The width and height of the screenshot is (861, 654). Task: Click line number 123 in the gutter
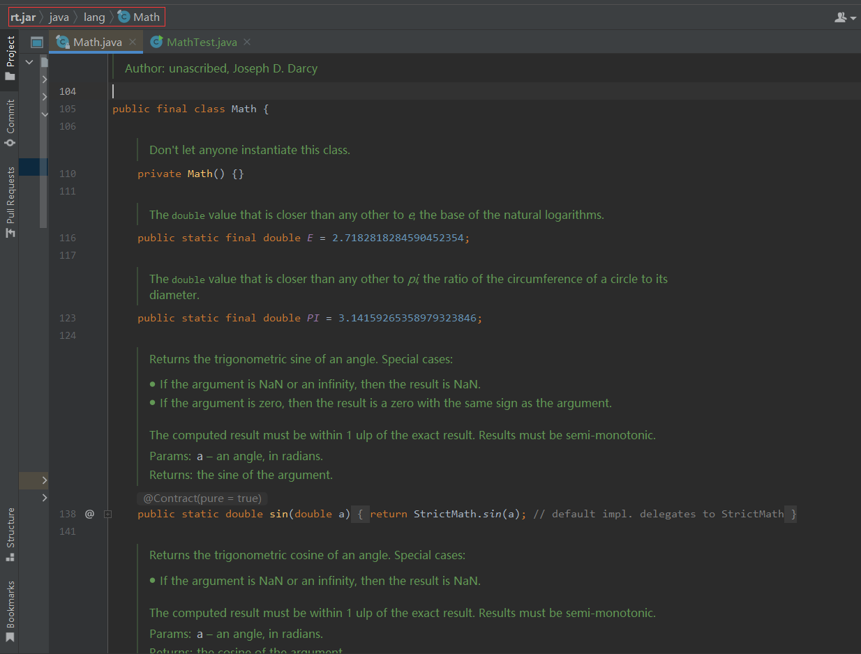coord(68,318)
